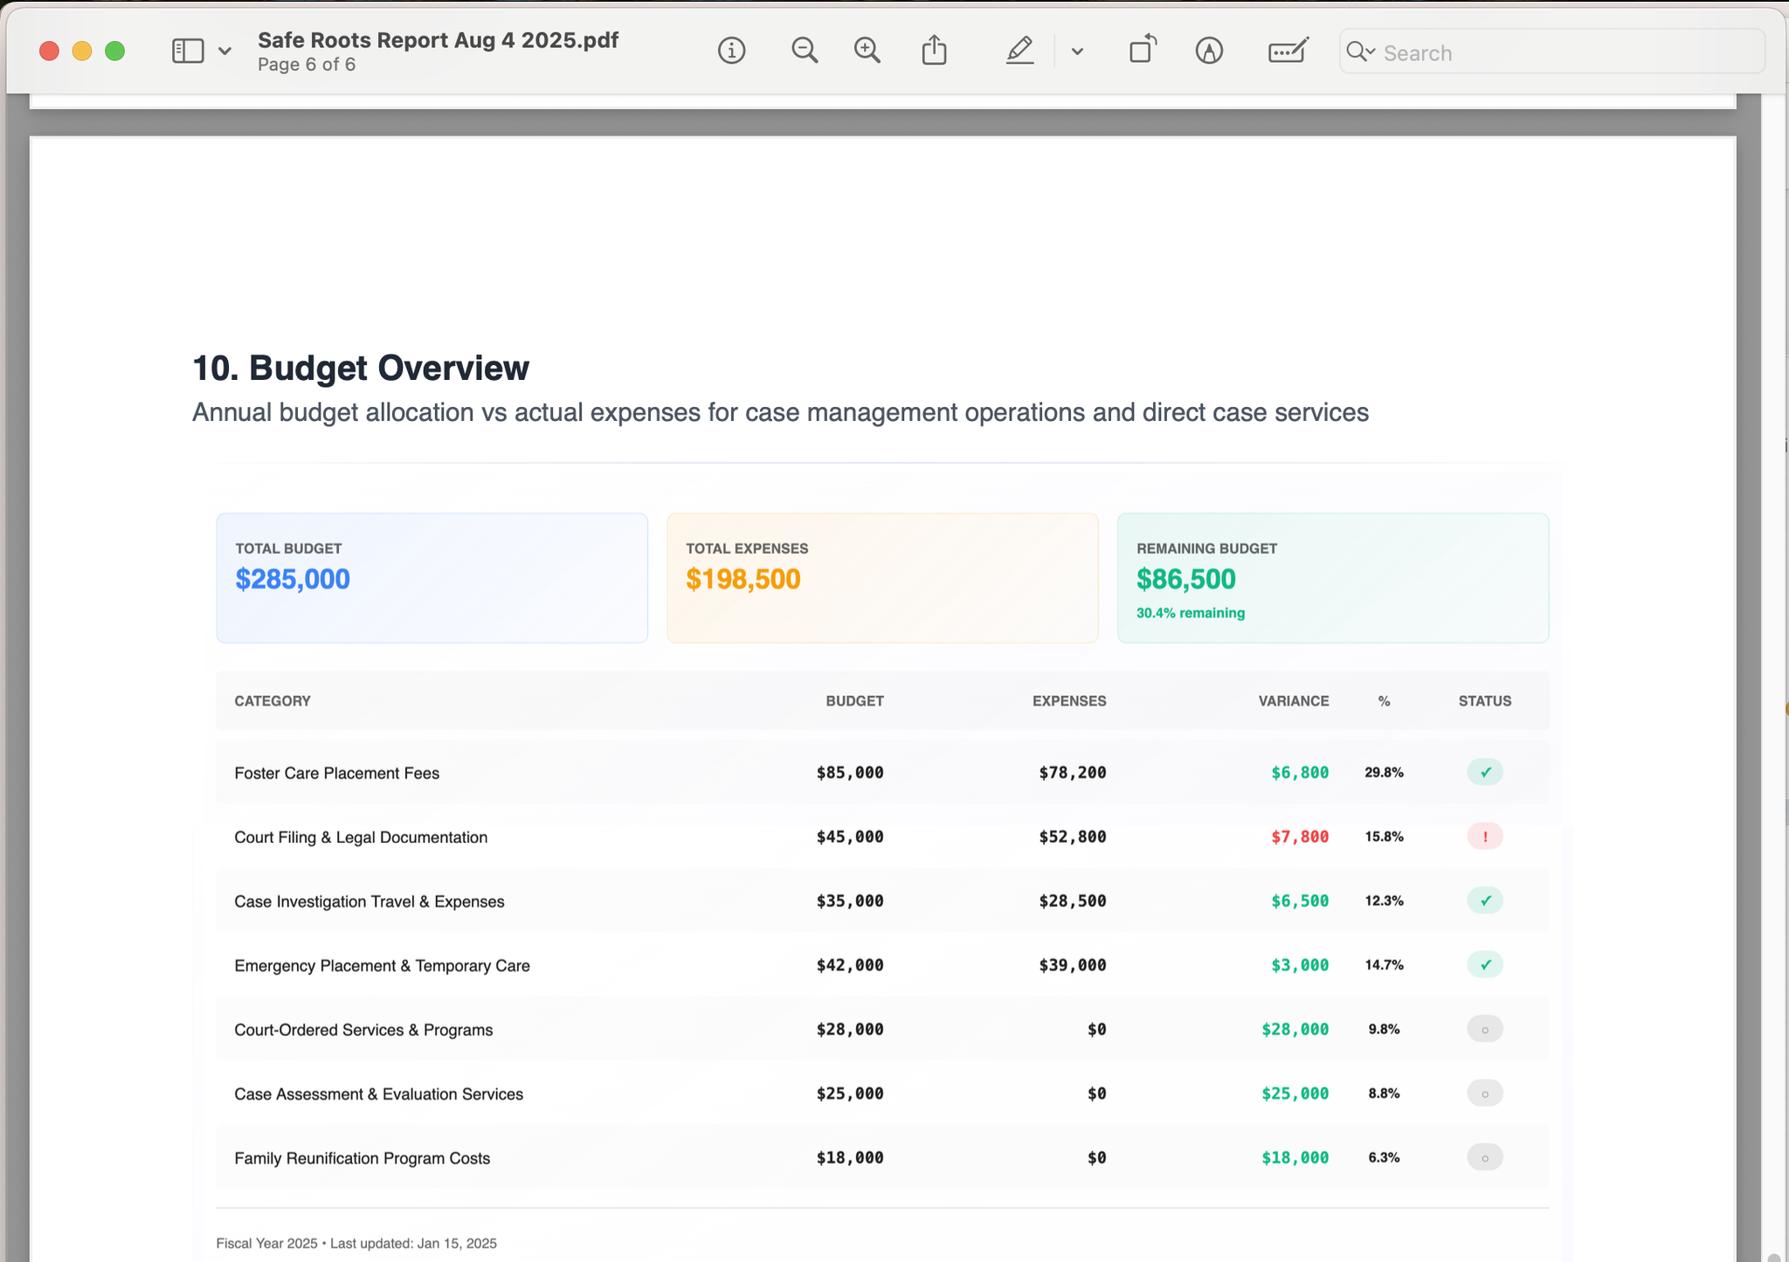The width and height of the screenshot is (1789, 1262).
Task: Click the Total Budget $285,000 card
Action: click(432, 577)
